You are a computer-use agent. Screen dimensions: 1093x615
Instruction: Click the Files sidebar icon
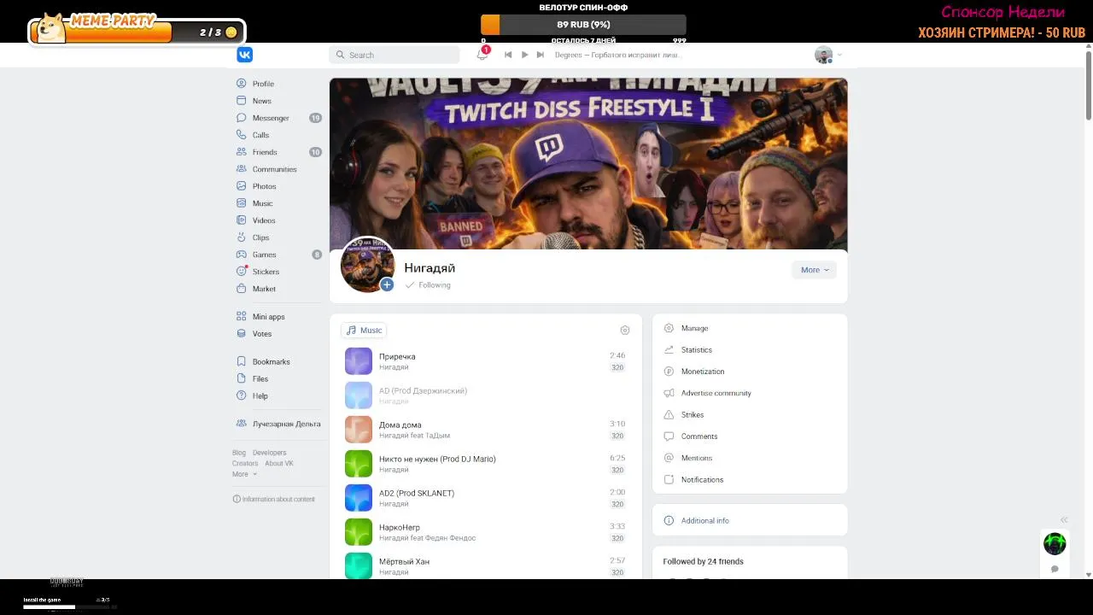click(242, 378)
